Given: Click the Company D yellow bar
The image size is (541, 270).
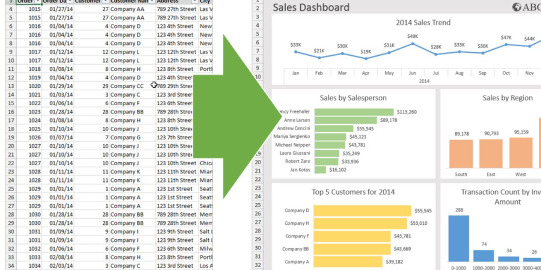Looking at the screenshot, I should tap(362, 211).
